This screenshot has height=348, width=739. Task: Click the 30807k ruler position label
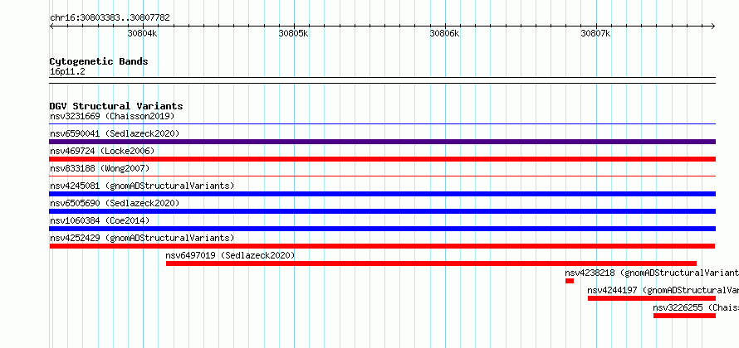point(595,34)
